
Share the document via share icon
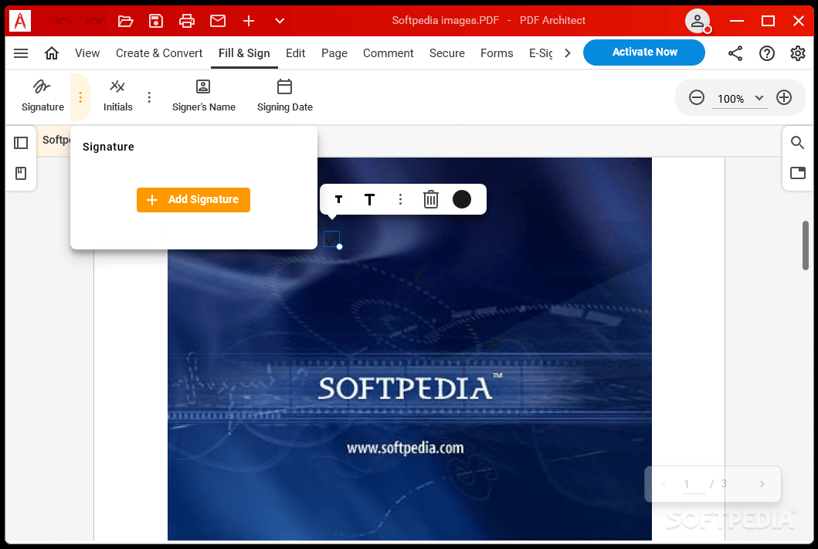(735, 53)
